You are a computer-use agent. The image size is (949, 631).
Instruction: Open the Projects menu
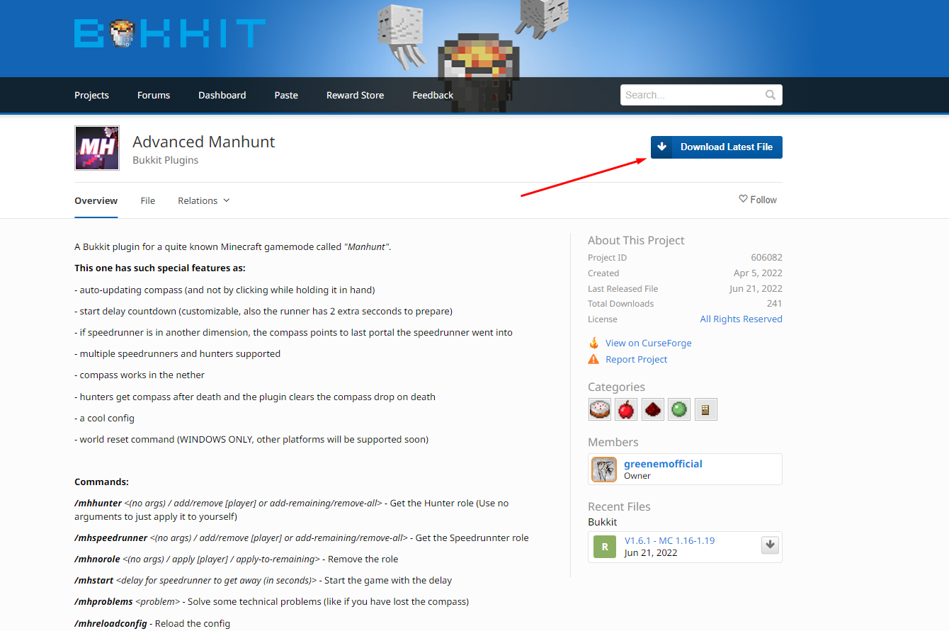(x=91, y=95)
